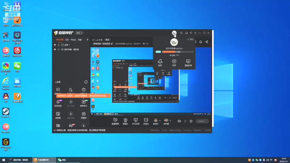This screenshot has height=163, width=290.
Task: Switch to the fourth scene tab
Action: click(80, 40)
